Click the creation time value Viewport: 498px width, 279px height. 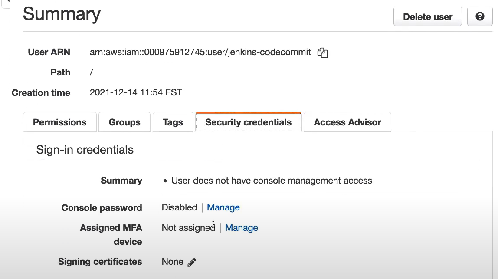[136, 92]
